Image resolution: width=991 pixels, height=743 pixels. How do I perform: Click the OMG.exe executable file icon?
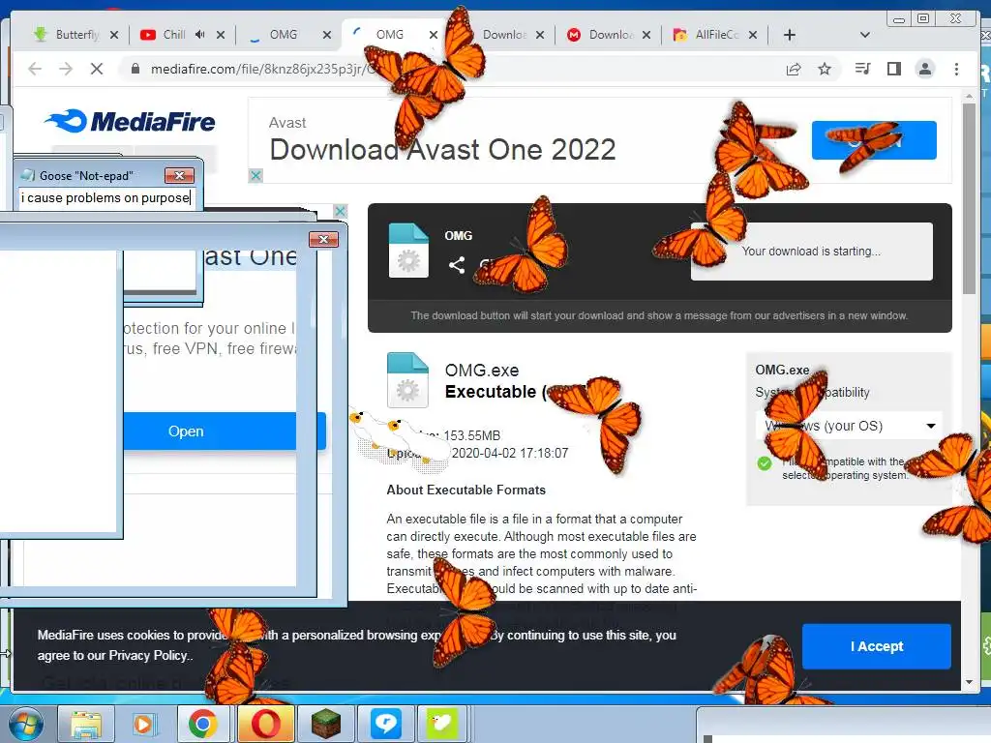(407, 379)
